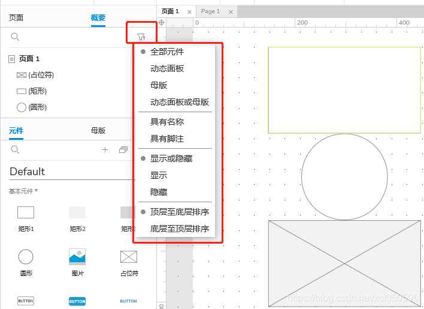424x309 pixels.
Task: Select 页面 1 node in outline
Action: pyautogui.click(x=24, y=59)
